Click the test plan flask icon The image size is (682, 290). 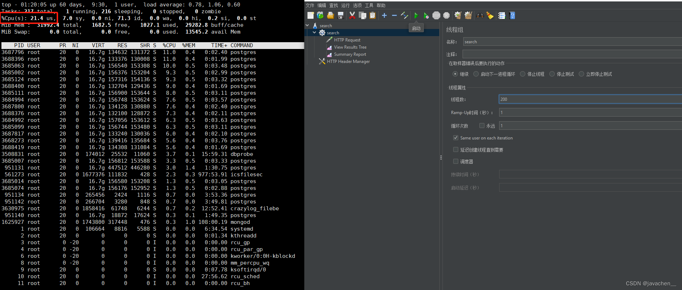click(x=315, y=26)
